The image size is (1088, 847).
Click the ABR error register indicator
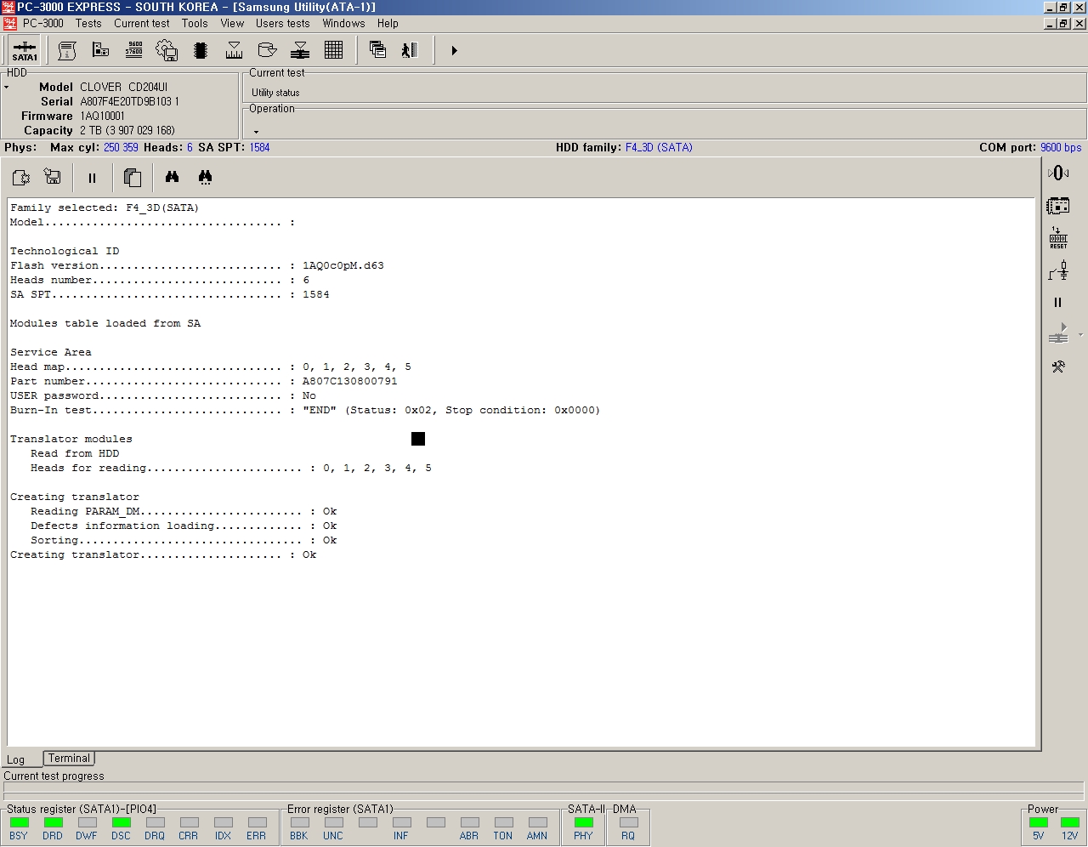click(x=469, y=822)
